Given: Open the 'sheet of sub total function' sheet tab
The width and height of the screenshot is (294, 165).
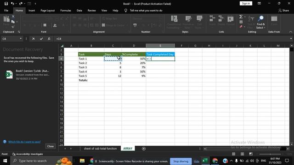Looking at the screenshot, I should 100,148.
